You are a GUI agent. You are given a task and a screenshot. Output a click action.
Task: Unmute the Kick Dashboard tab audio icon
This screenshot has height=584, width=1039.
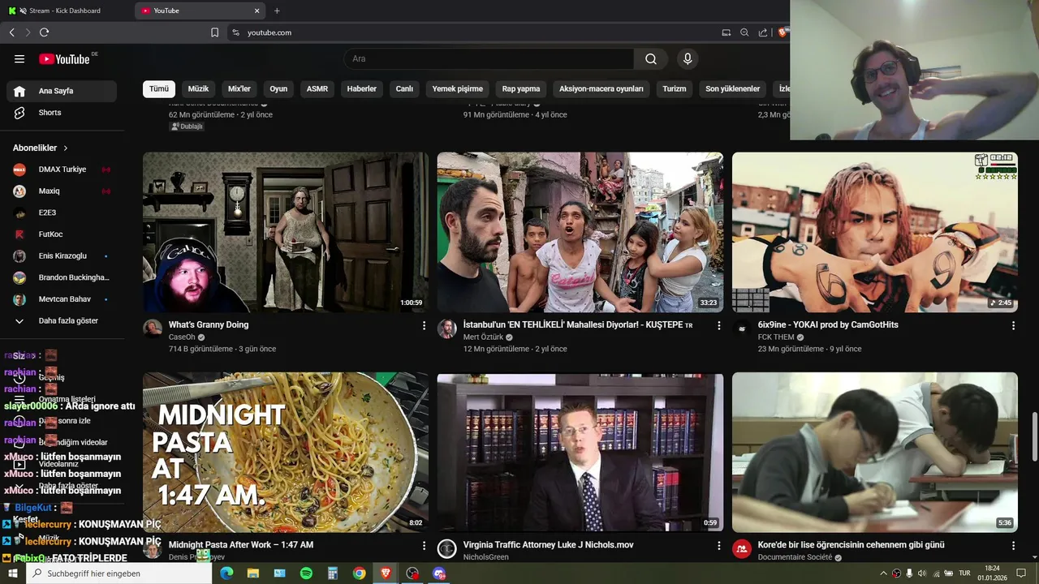(22, 11)
